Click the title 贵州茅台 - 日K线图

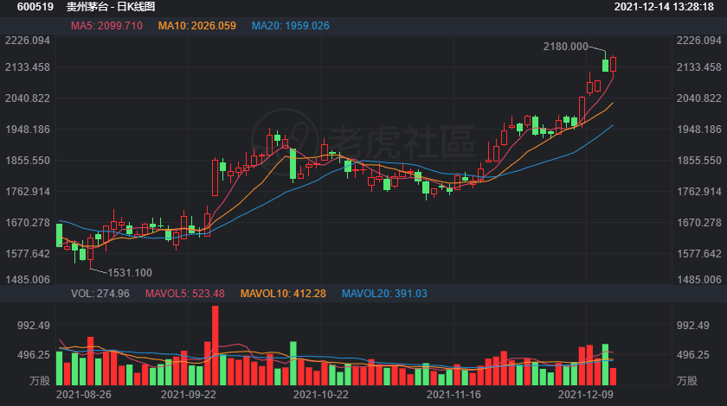111,7
